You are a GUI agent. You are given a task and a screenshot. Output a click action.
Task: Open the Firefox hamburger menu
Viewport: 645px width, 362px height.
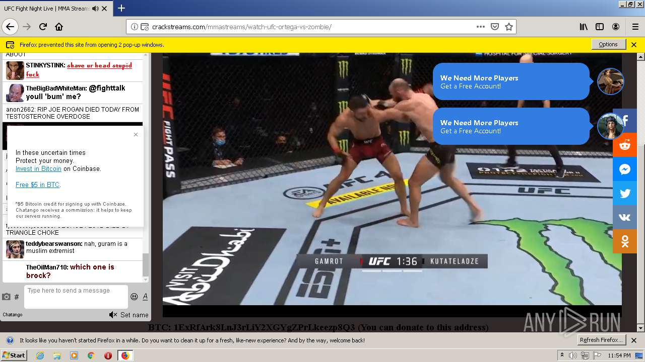pos(635,27)
